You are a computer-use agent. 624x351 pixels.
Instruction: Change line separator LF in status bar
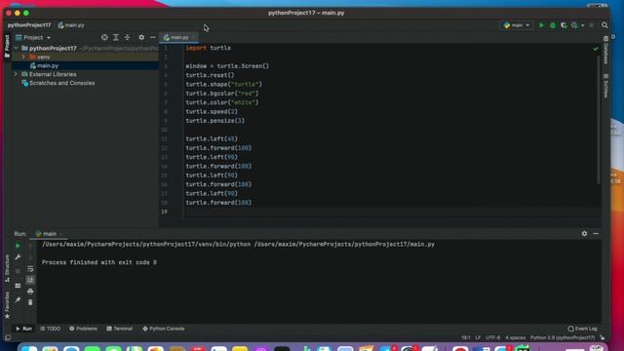point(478,337)
